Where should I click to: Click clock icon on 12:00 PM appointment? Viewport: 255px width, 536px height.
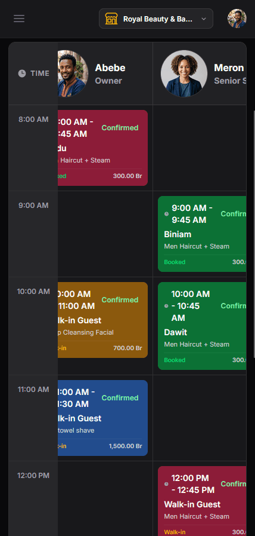(166, 484)
